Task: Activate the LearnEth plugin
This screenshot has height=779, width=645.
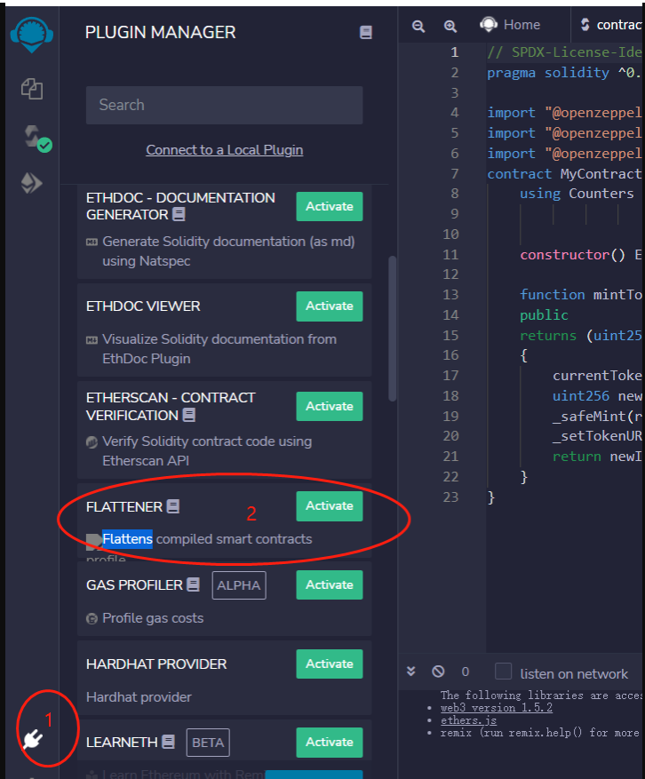Action: click(330, 743)
